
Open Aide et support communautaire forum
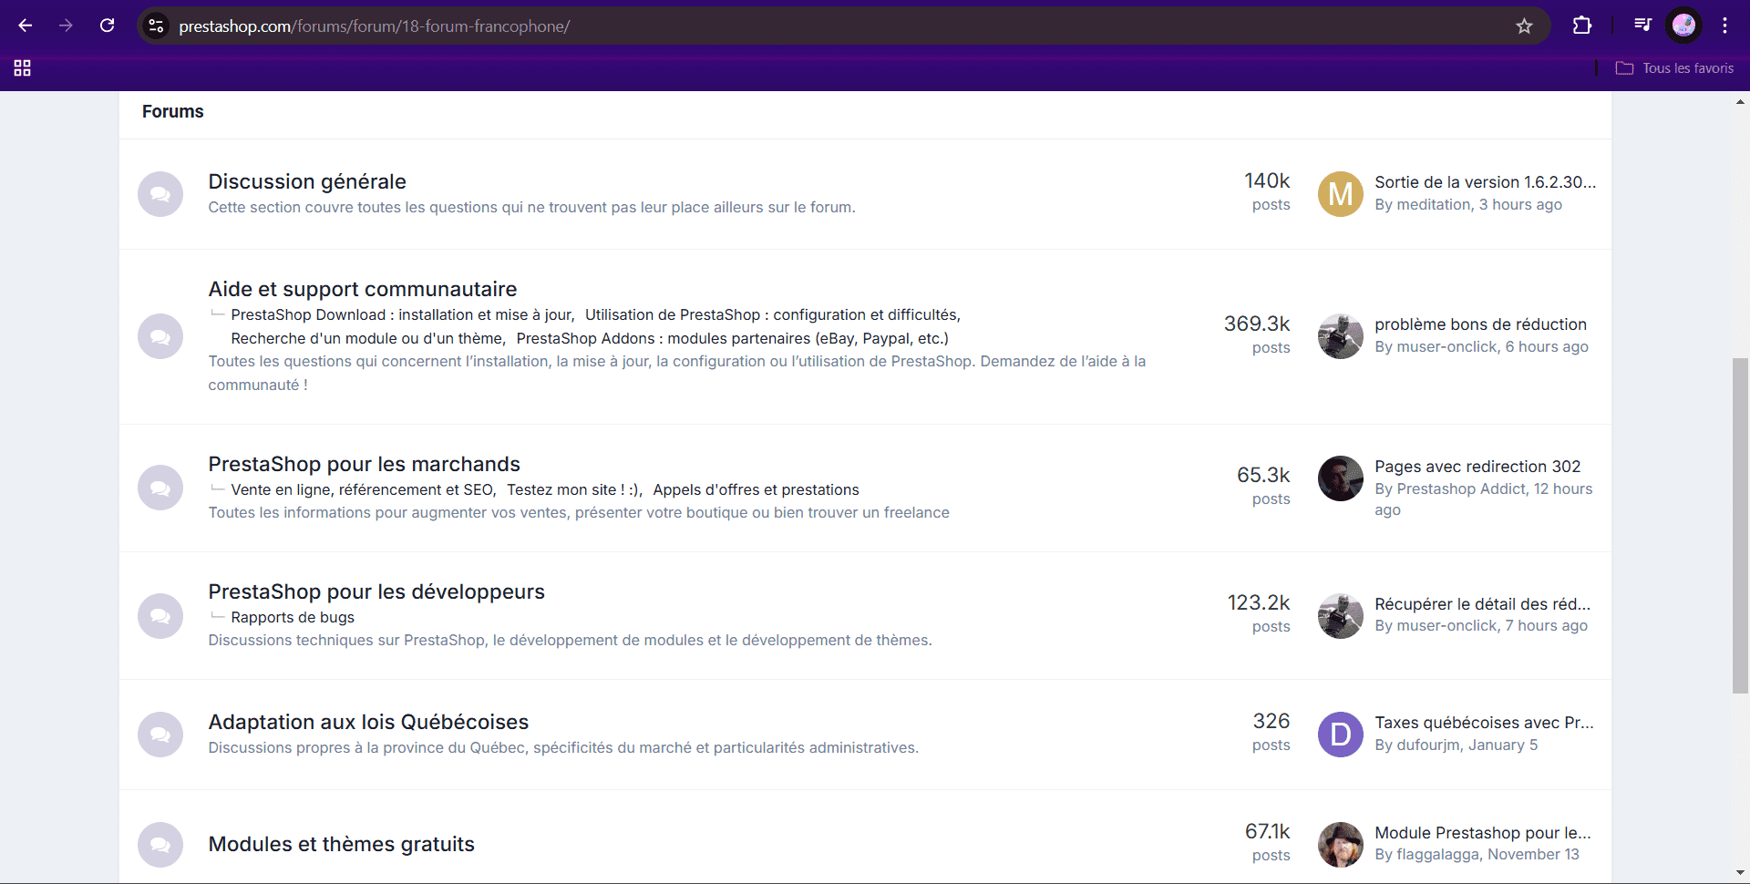pos(363,289)
